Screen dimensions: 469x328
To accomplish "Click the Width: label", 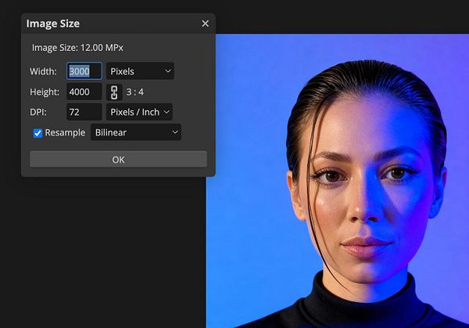I will 43,71.
